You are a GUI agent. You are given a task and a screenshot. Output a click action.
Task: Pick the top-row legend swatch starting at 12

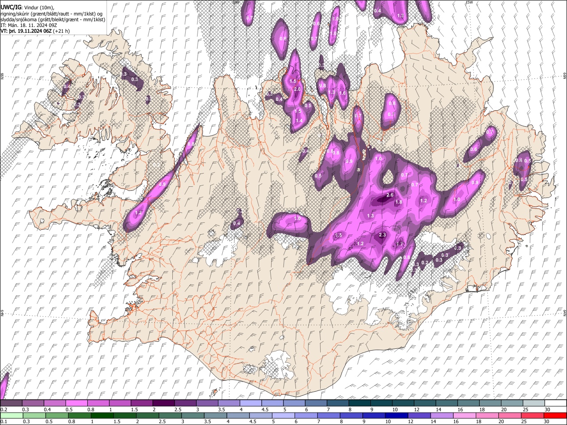point(425,403)
